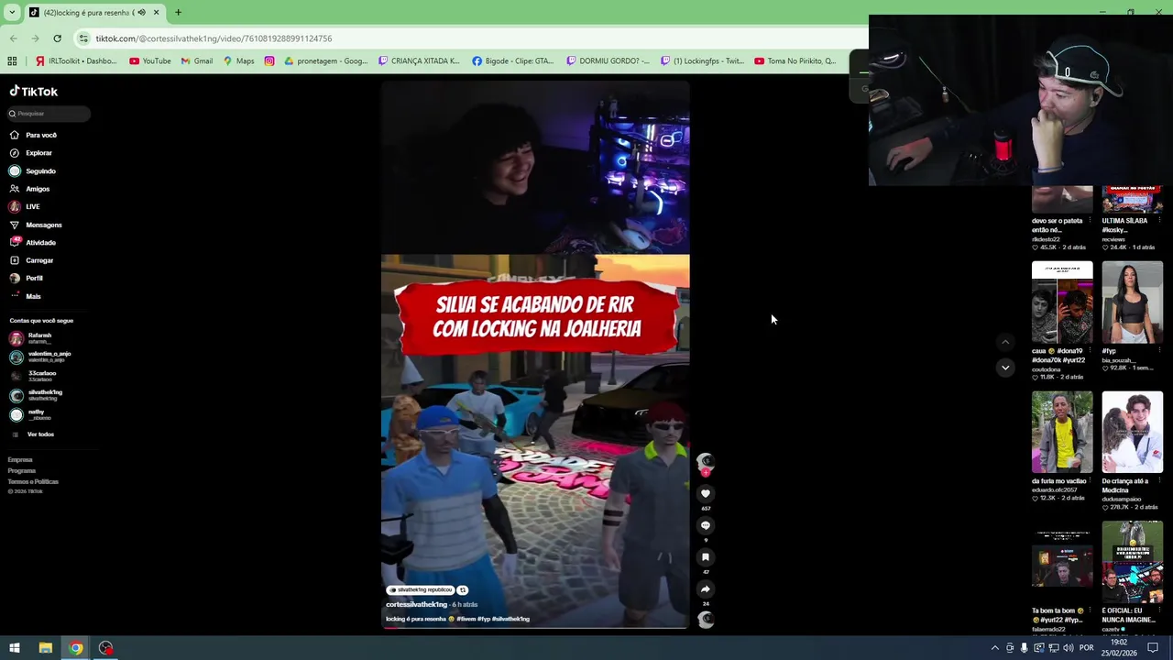The image size is (1173, 660).
Task: Open De criança até a Medicina thumbnail
Action: click(1132, 433)
